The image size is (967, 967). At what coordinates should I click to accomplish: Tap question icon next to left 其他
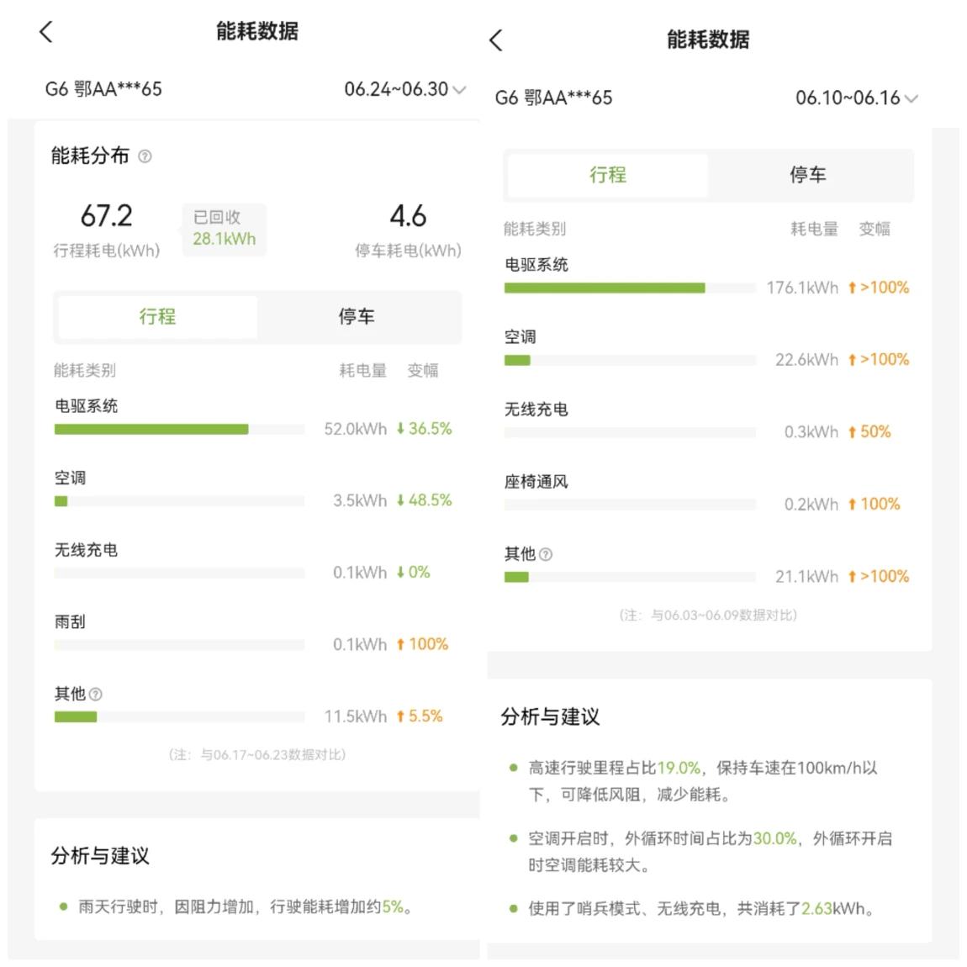pos(96,695)
